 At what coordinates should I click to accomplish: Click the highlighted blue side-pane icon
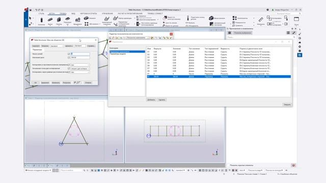coord(300,55)
